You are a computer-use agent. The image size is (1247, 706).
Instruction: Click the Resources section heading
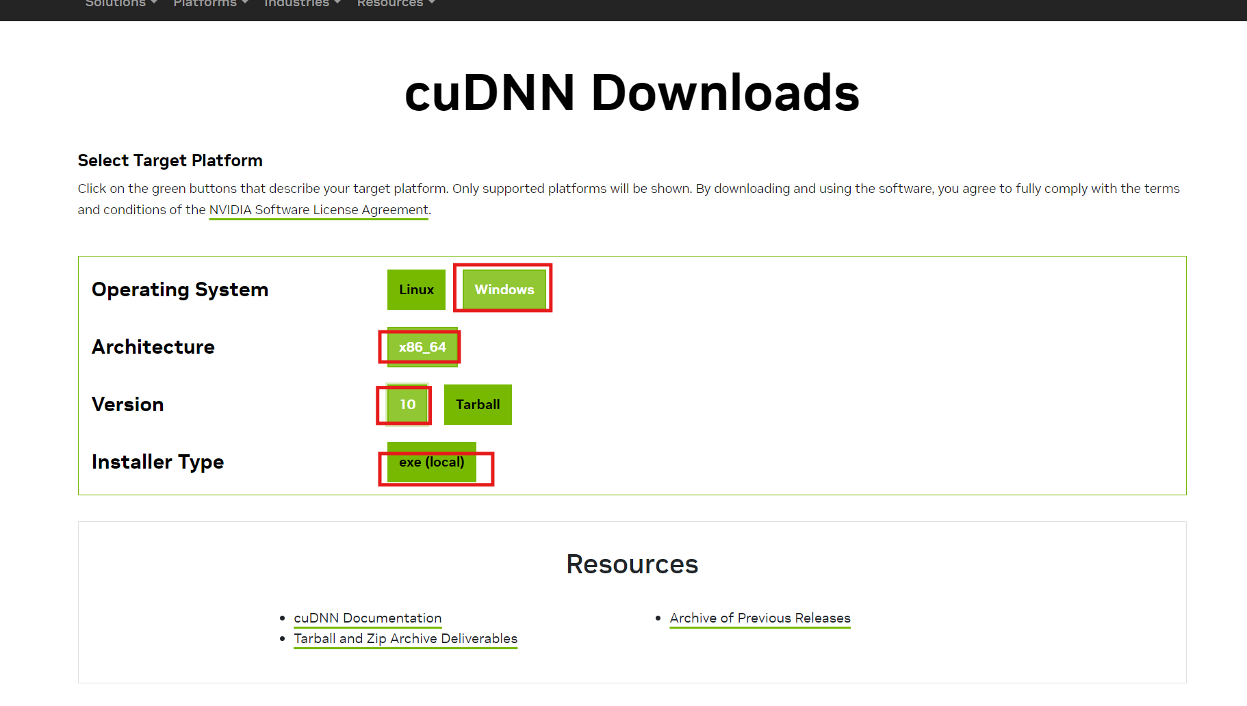point(632,564)
